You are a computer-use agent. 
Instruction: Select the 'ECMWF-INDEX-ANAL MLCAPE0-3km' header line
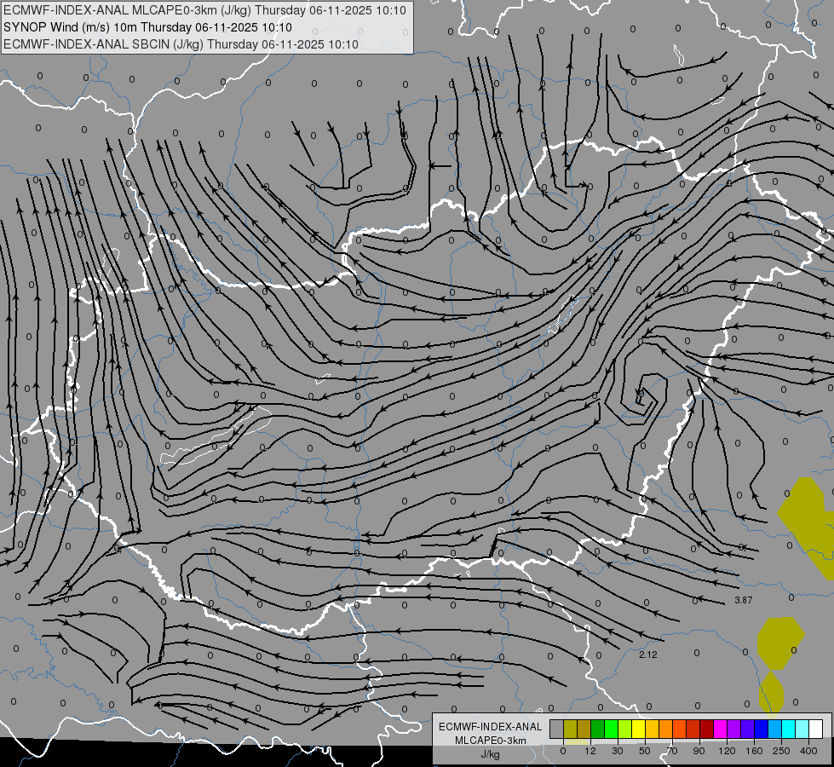pos(204,10)
